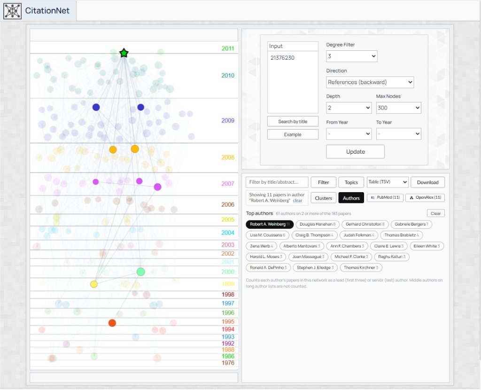The height and width of the screenshot is (390, 481).
Task: Click the Search by title button
Action: click(293, 122)
